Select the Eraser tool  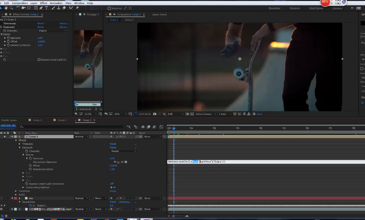pyautogui.click(x=64, y=8)
